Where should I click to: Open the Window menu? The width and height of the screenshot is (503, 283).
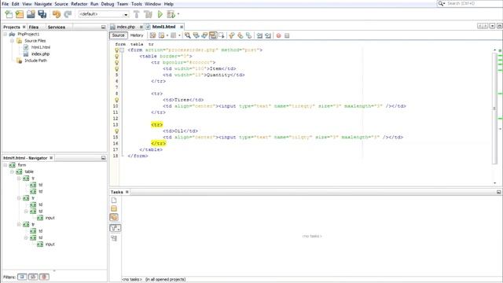tap(152, 4)
